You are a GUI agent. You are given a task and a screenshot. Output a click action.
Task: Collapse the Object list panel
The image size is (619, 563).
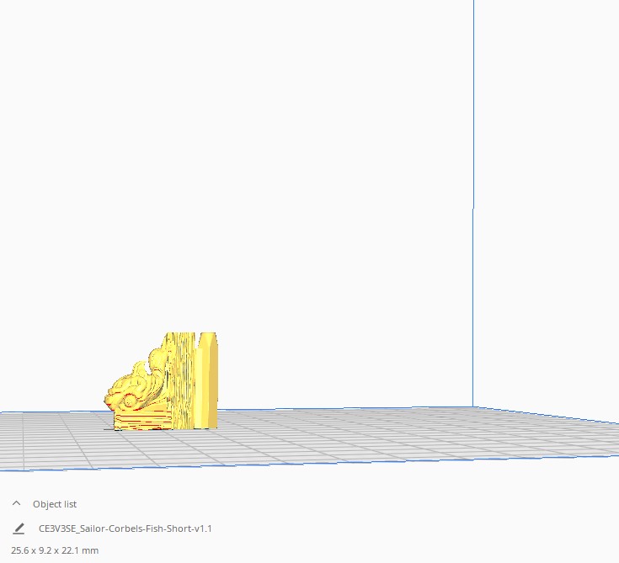17,503
